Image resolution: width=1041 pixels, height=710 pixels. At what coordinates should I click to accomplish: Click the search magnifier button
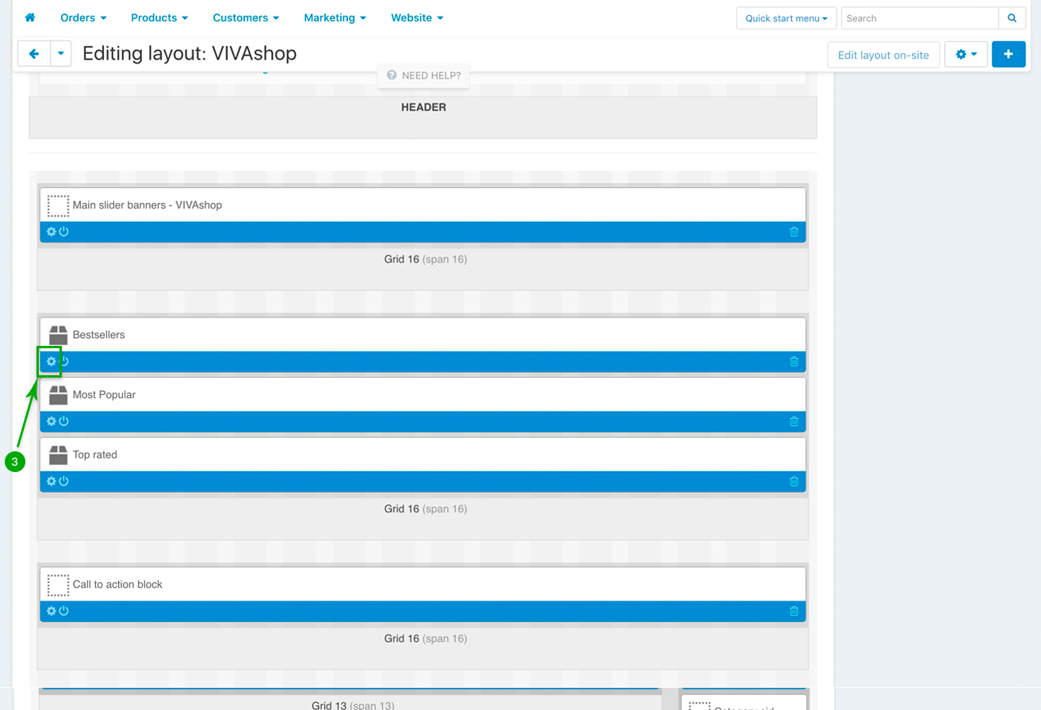tap(1012, 18)
